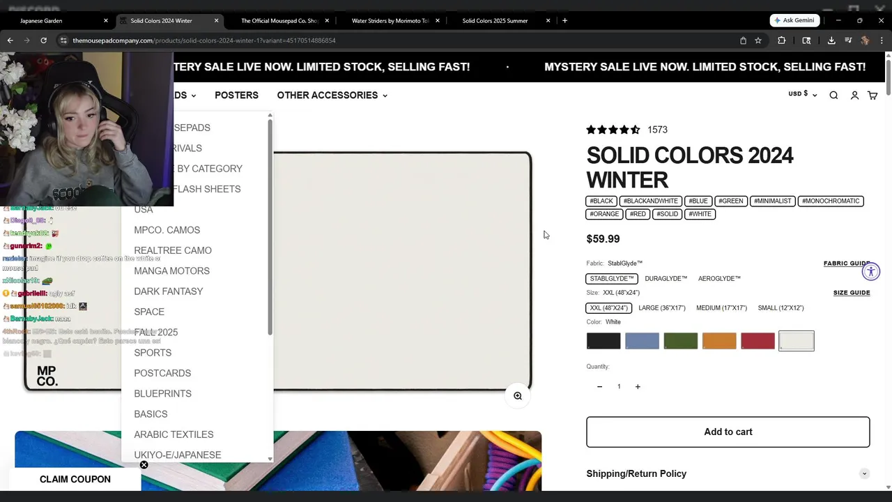
Task: Zoom the product image with magnifier
Action: coord(518,396)
